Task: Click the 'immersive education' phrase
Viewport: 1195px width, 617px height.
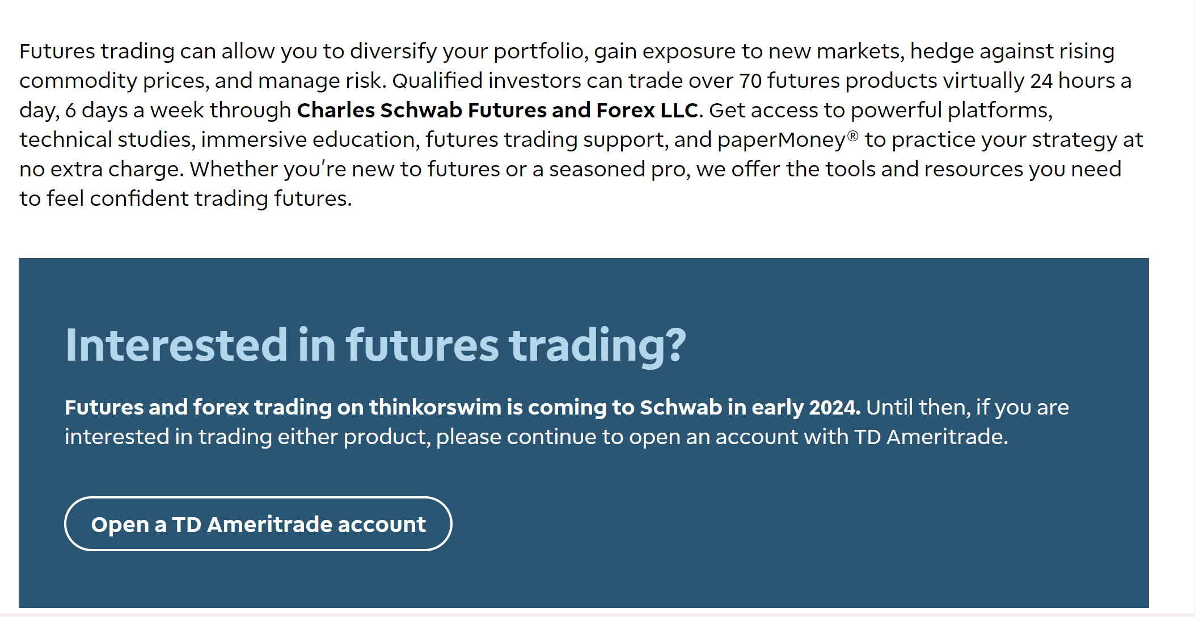Action: tap(309, 140)
